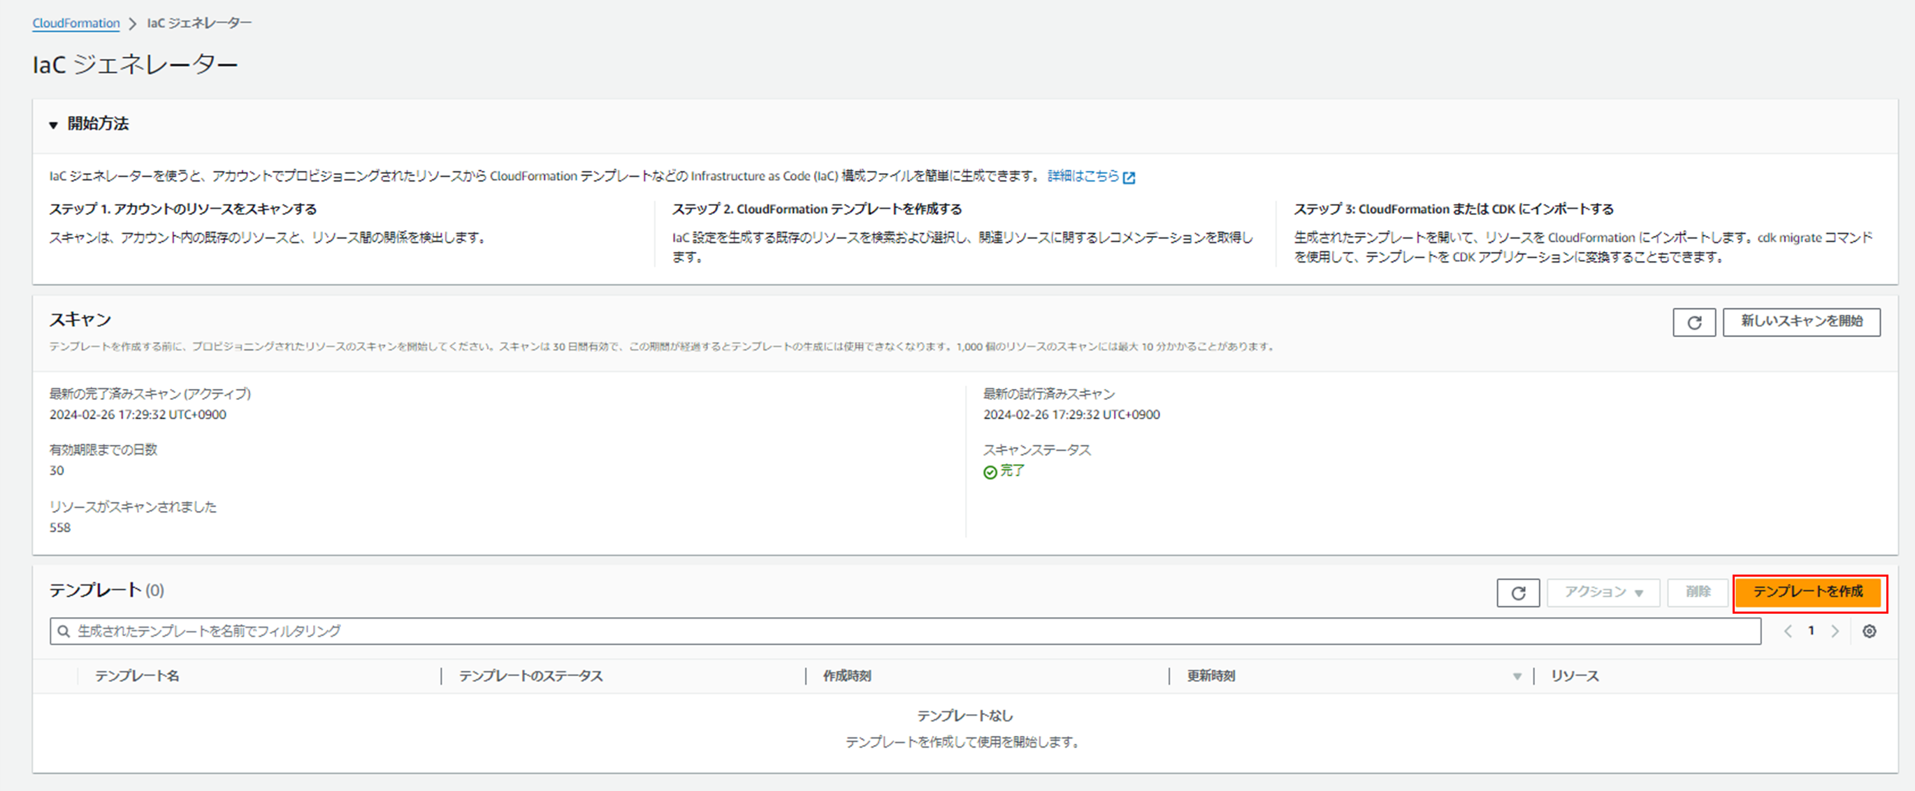Click the CloudFormation breadcrumb link

point(75,23)
